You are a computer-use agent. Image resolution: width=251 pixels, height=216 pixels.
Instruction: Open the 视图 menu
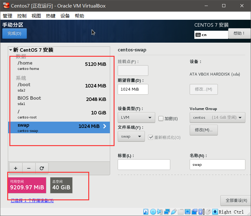coord(36,16)
